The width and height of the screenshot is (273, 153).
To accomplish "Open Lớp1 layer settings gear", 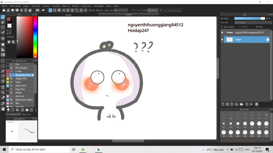I will (x=268, y=39).
